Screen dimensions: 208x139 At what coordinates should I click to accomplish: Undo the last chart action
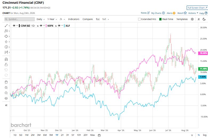6,70
